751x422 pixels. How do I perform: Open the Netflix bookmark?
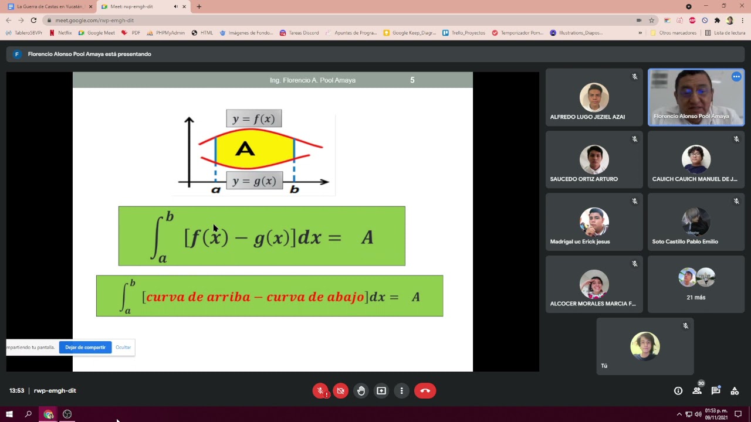[60, 33]
